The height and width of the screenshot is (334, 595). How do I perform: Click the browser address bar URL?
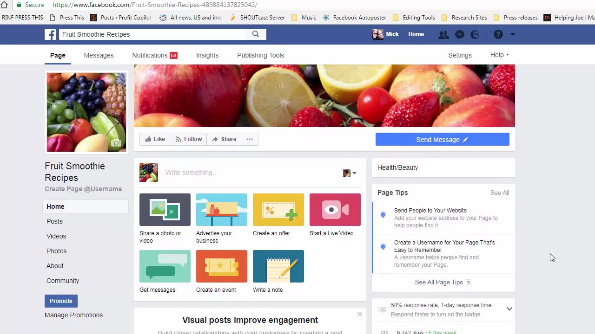click(155, 5)
